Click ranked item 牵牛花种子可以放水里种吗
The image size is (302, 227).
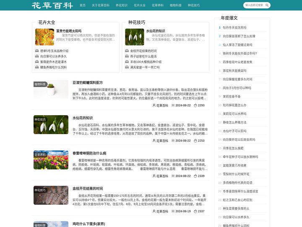(240, 157)
